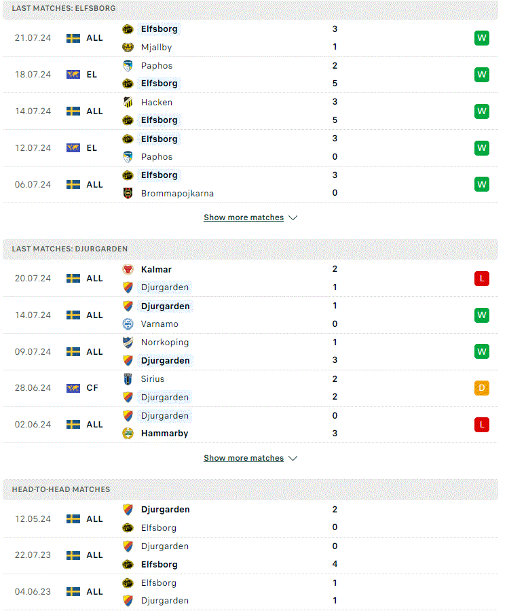Image resolution: width=507 pixels, height=613 pixels.
Task: Open the Elfsborg team name in 22.07.23 match
Action: tap(159, 565)
